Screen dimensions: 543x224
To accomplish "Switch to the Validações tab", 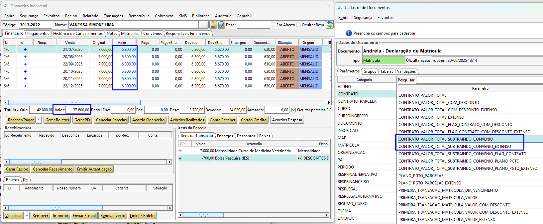I will 406,71.
